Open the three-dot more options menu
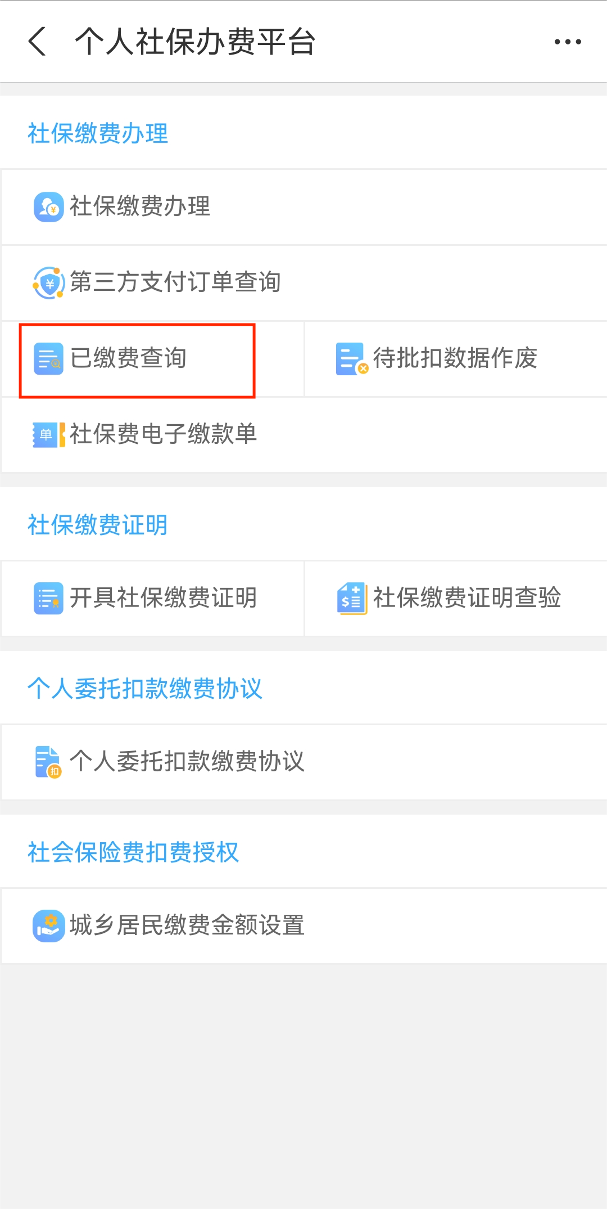 pos(568,42)
